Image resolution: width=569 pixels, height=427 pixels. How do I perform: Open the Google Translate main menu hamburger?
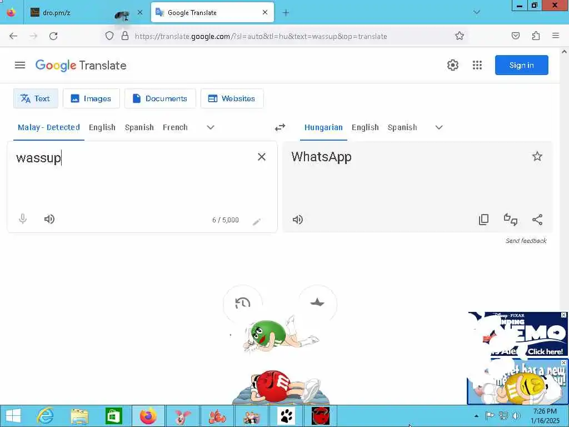click(x=20, y=66)
